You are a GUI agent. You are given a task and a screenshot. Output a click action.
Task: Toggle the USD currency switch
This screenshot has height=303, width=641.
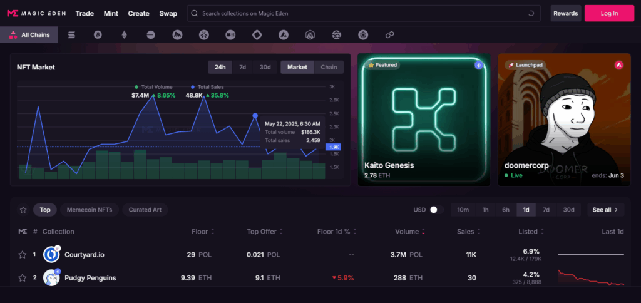[436, 210]
